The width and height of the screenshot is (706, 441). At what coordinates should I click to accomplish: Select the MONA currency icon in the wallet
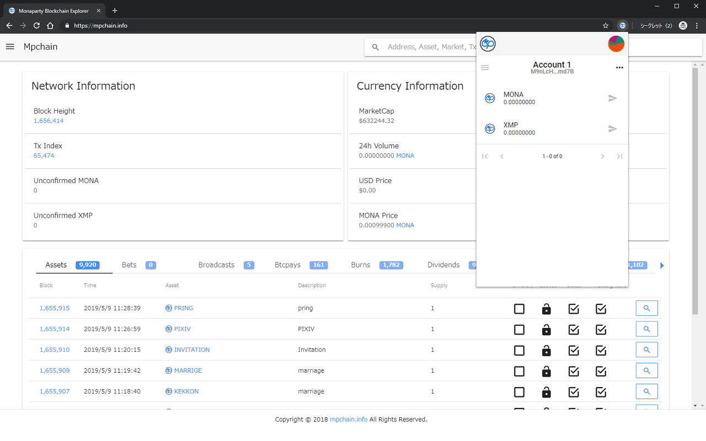(x=489, y=98)
